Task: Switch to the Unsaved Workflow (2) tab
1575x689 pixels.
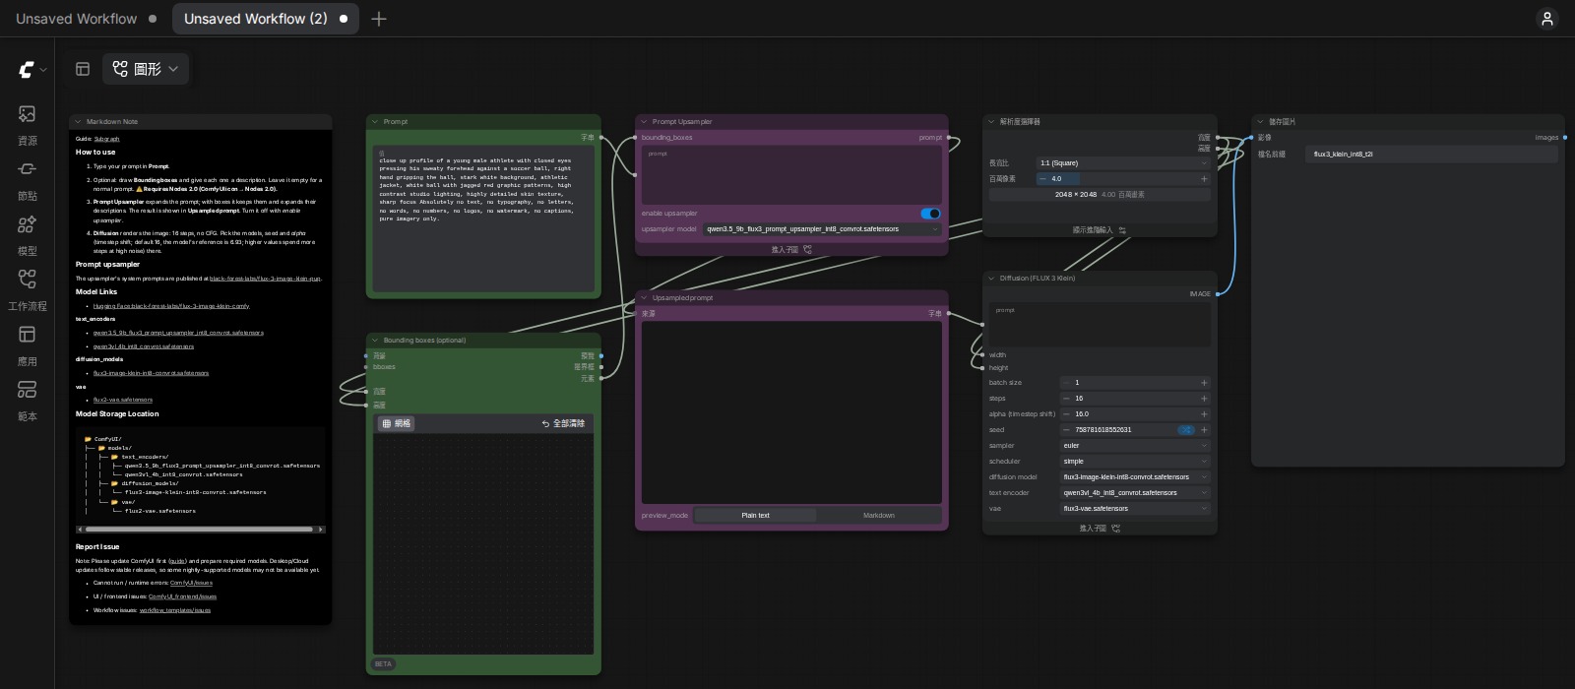Action: (266, 19)
